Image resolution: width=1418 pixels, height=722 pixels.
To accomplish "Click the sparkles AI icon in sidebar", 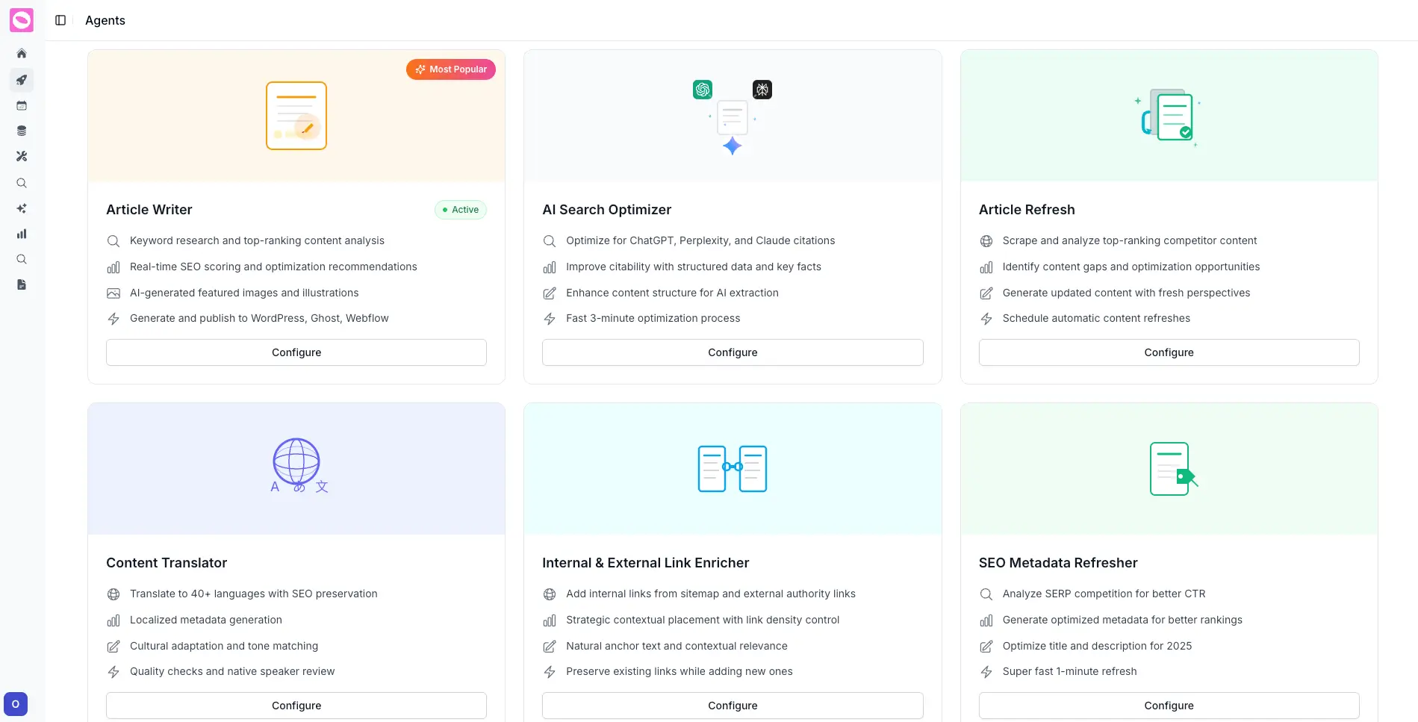I will coord(22,208).
